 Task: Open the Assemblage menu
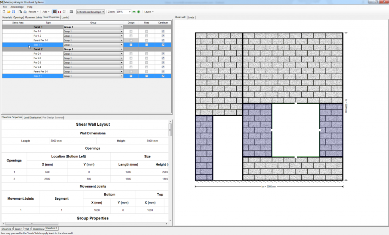click(x=17, y=7)
